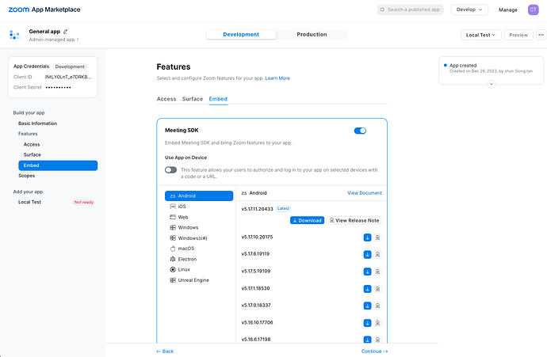Screen dimensions: 547x357
Task: View release note for v5.17.5.19109
Action: 377,272
